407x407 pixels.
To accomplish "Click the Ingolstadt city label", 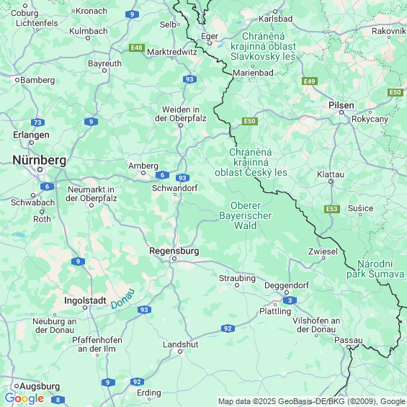I will pyautogui.click(x=85, y=300).
